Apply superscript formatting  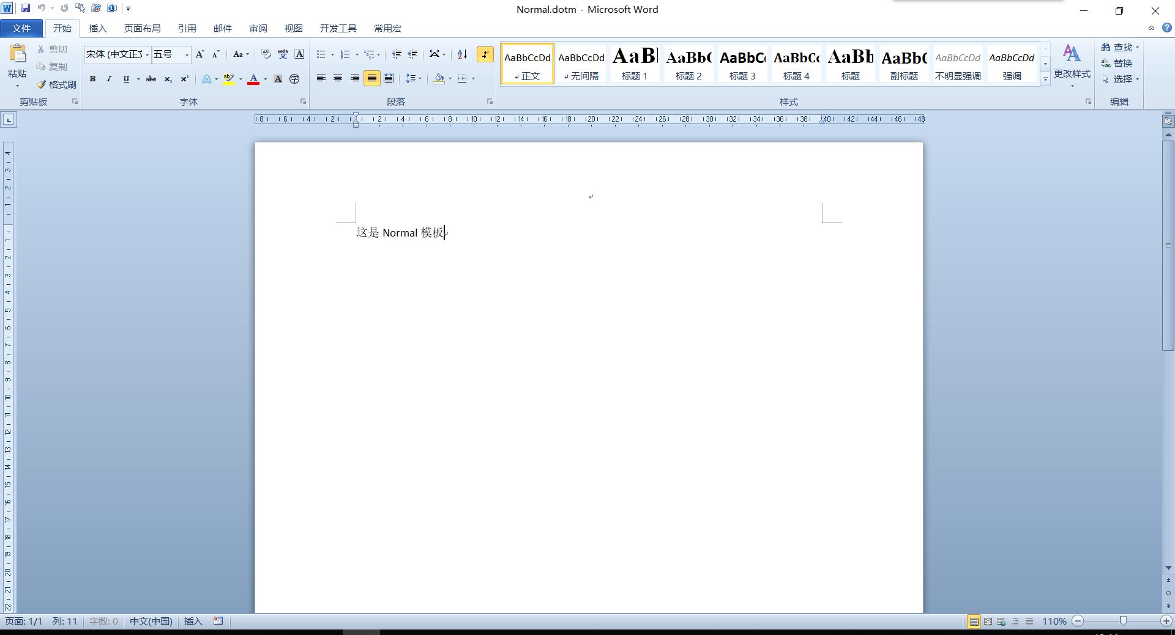(184, 79)
